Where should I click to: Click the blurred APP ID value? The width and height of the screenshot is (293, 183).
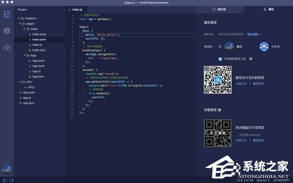231,34
